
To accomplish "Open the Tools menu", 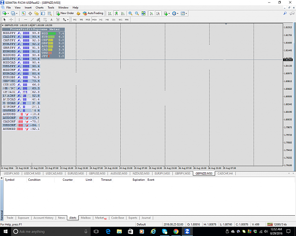I will coord(51,8).
